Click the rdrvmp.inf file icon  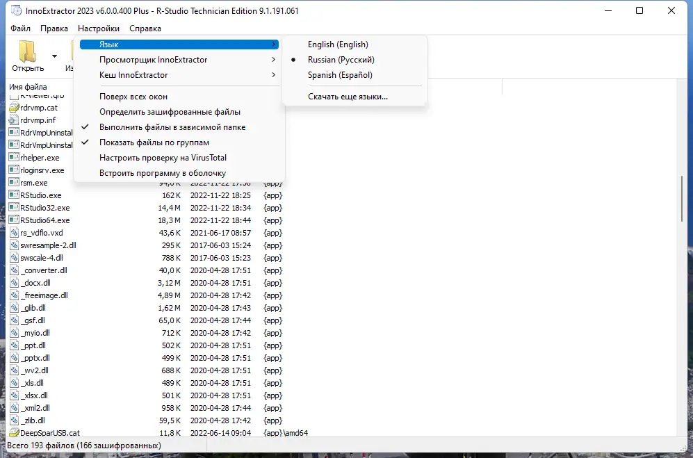14,120
